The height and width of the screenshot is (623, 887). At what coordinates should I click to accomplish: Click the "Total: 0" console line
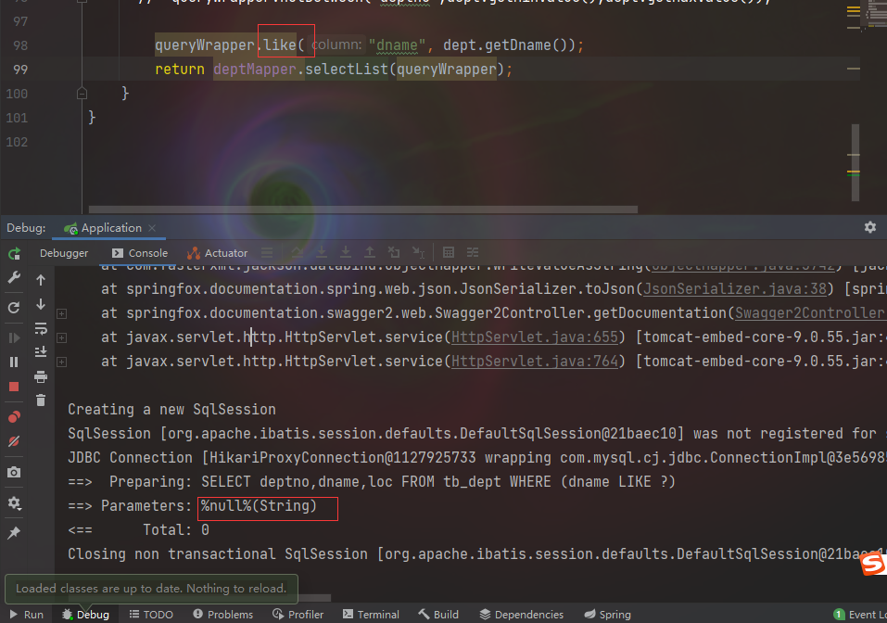click(176, 530)
